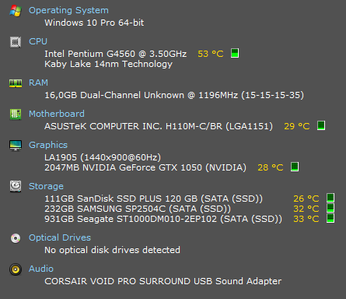Image resolution: width=346 pixels, height=299 pixels.
Task: Open the Optical Drives section heading
Action: pyautogui.click(x=60, y=237)
